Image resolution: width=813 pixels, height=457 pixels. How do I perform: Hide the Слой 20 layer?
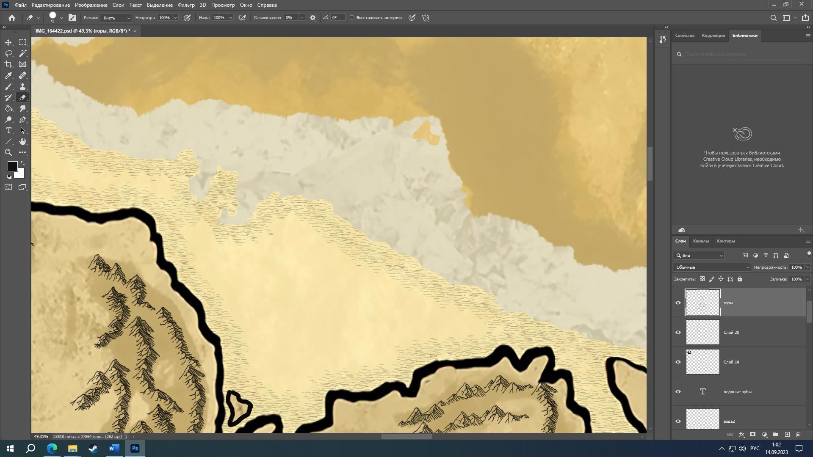click(x=678, y=332)
